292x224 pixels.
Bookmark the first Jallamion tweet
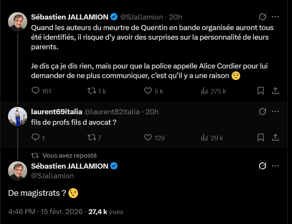click(261, 91)
